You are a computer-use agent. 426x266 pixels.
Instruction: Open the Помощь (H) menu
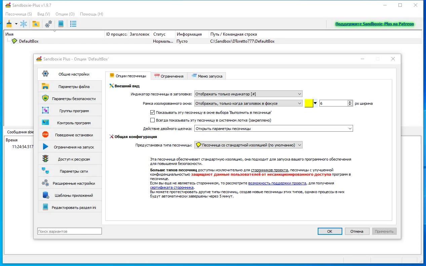tap(91, 14)
